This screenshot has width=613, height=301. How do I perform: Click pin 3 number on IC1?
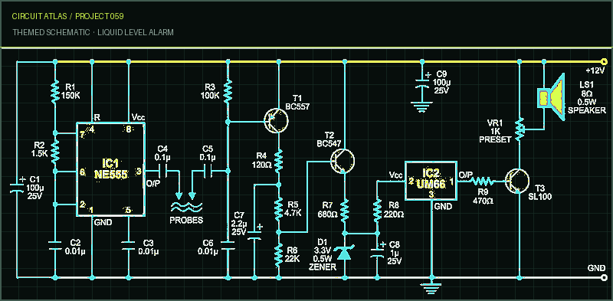139,171
